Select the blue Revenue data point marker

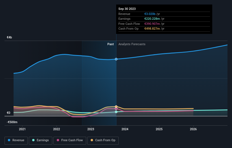tap(116, 59)
